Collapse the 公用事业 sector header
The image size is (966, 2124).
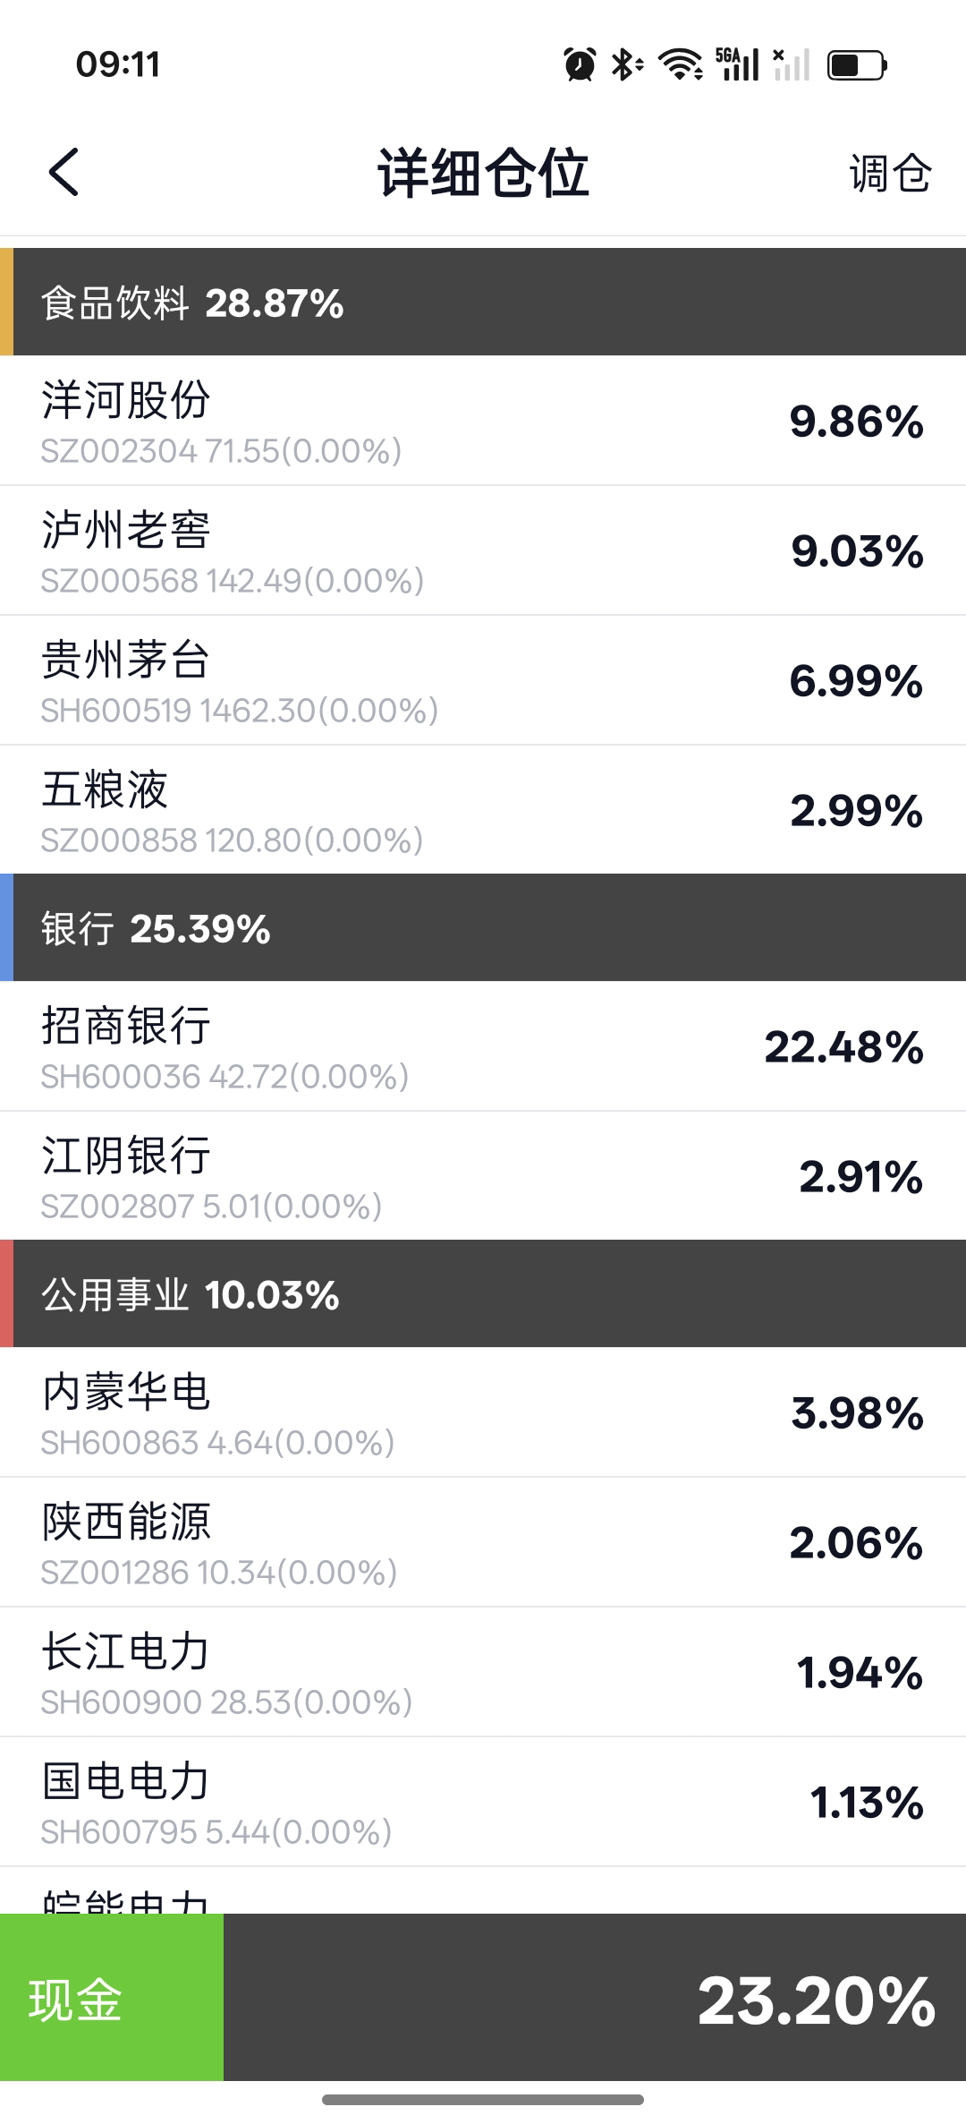[x=483, y=1294]
